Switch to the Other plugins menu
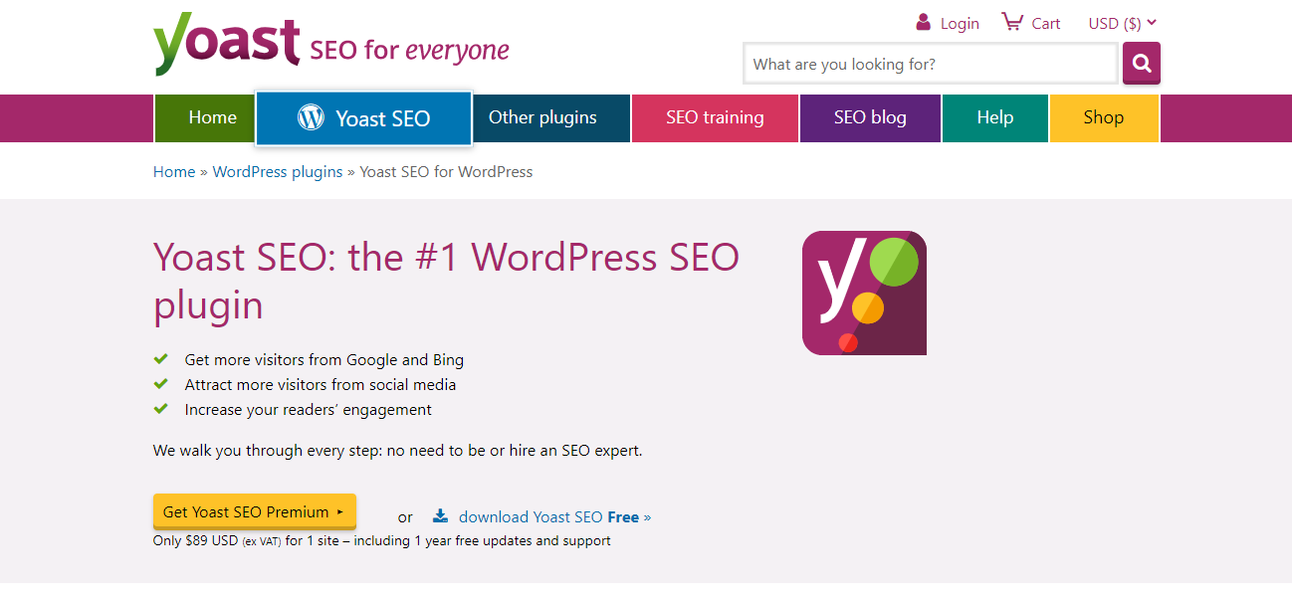1292x599 pixels. tap(541, 116)
